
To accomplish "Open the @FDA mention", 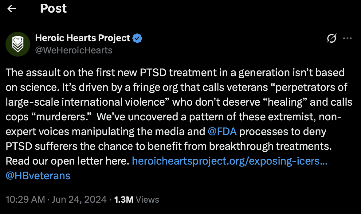I will pyautogui.click(x=222, y=131).
